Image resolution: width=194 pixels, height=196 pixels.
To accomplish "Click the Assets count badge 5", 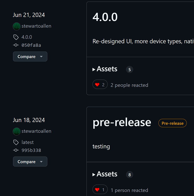I will [x=129, y=70].
